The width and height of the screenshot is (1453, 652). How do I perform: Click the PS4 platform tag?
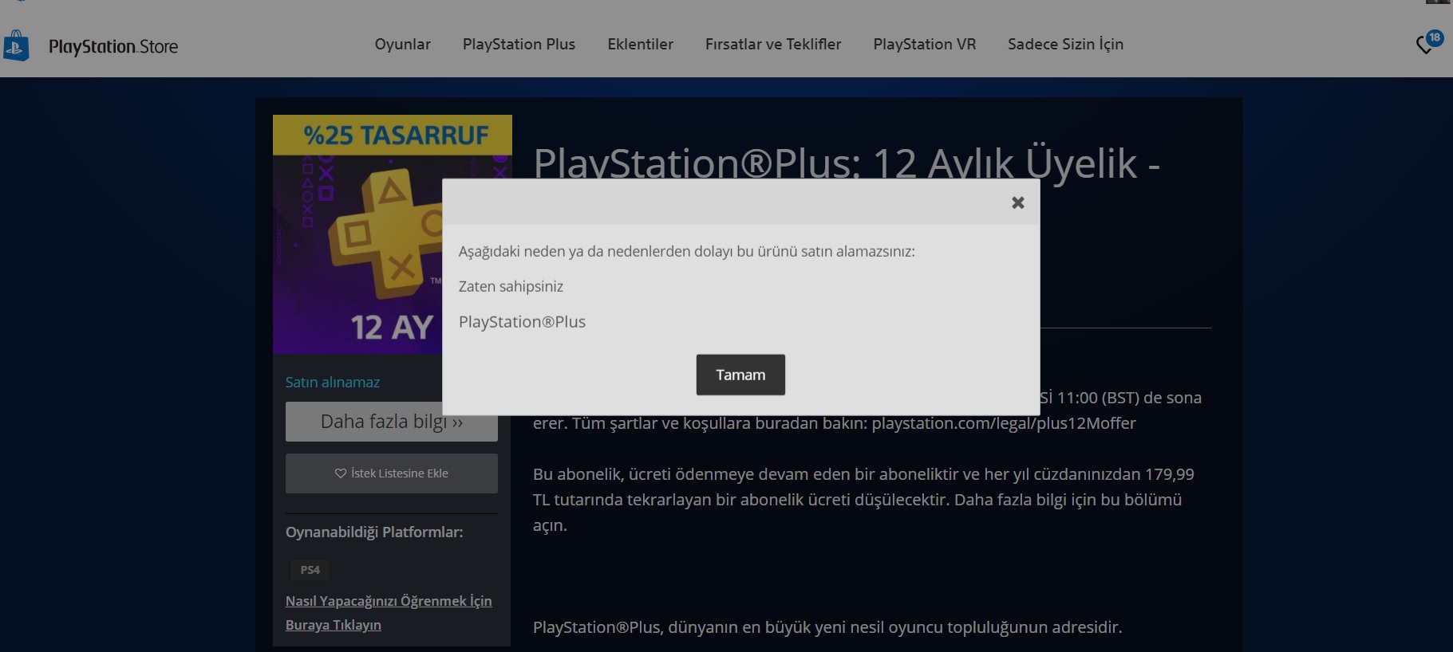(x=310, y=570)
